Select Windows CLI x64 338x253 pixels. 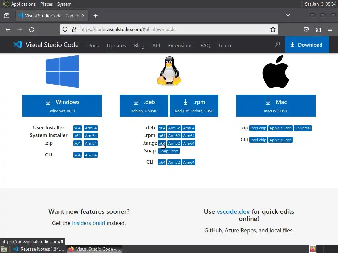pyautogui.click(x=77, y=155)
